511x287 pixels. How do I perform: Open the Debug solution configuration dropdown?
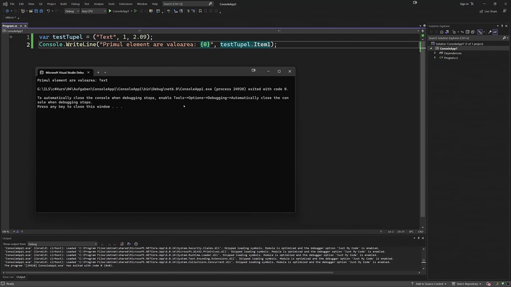71,11
